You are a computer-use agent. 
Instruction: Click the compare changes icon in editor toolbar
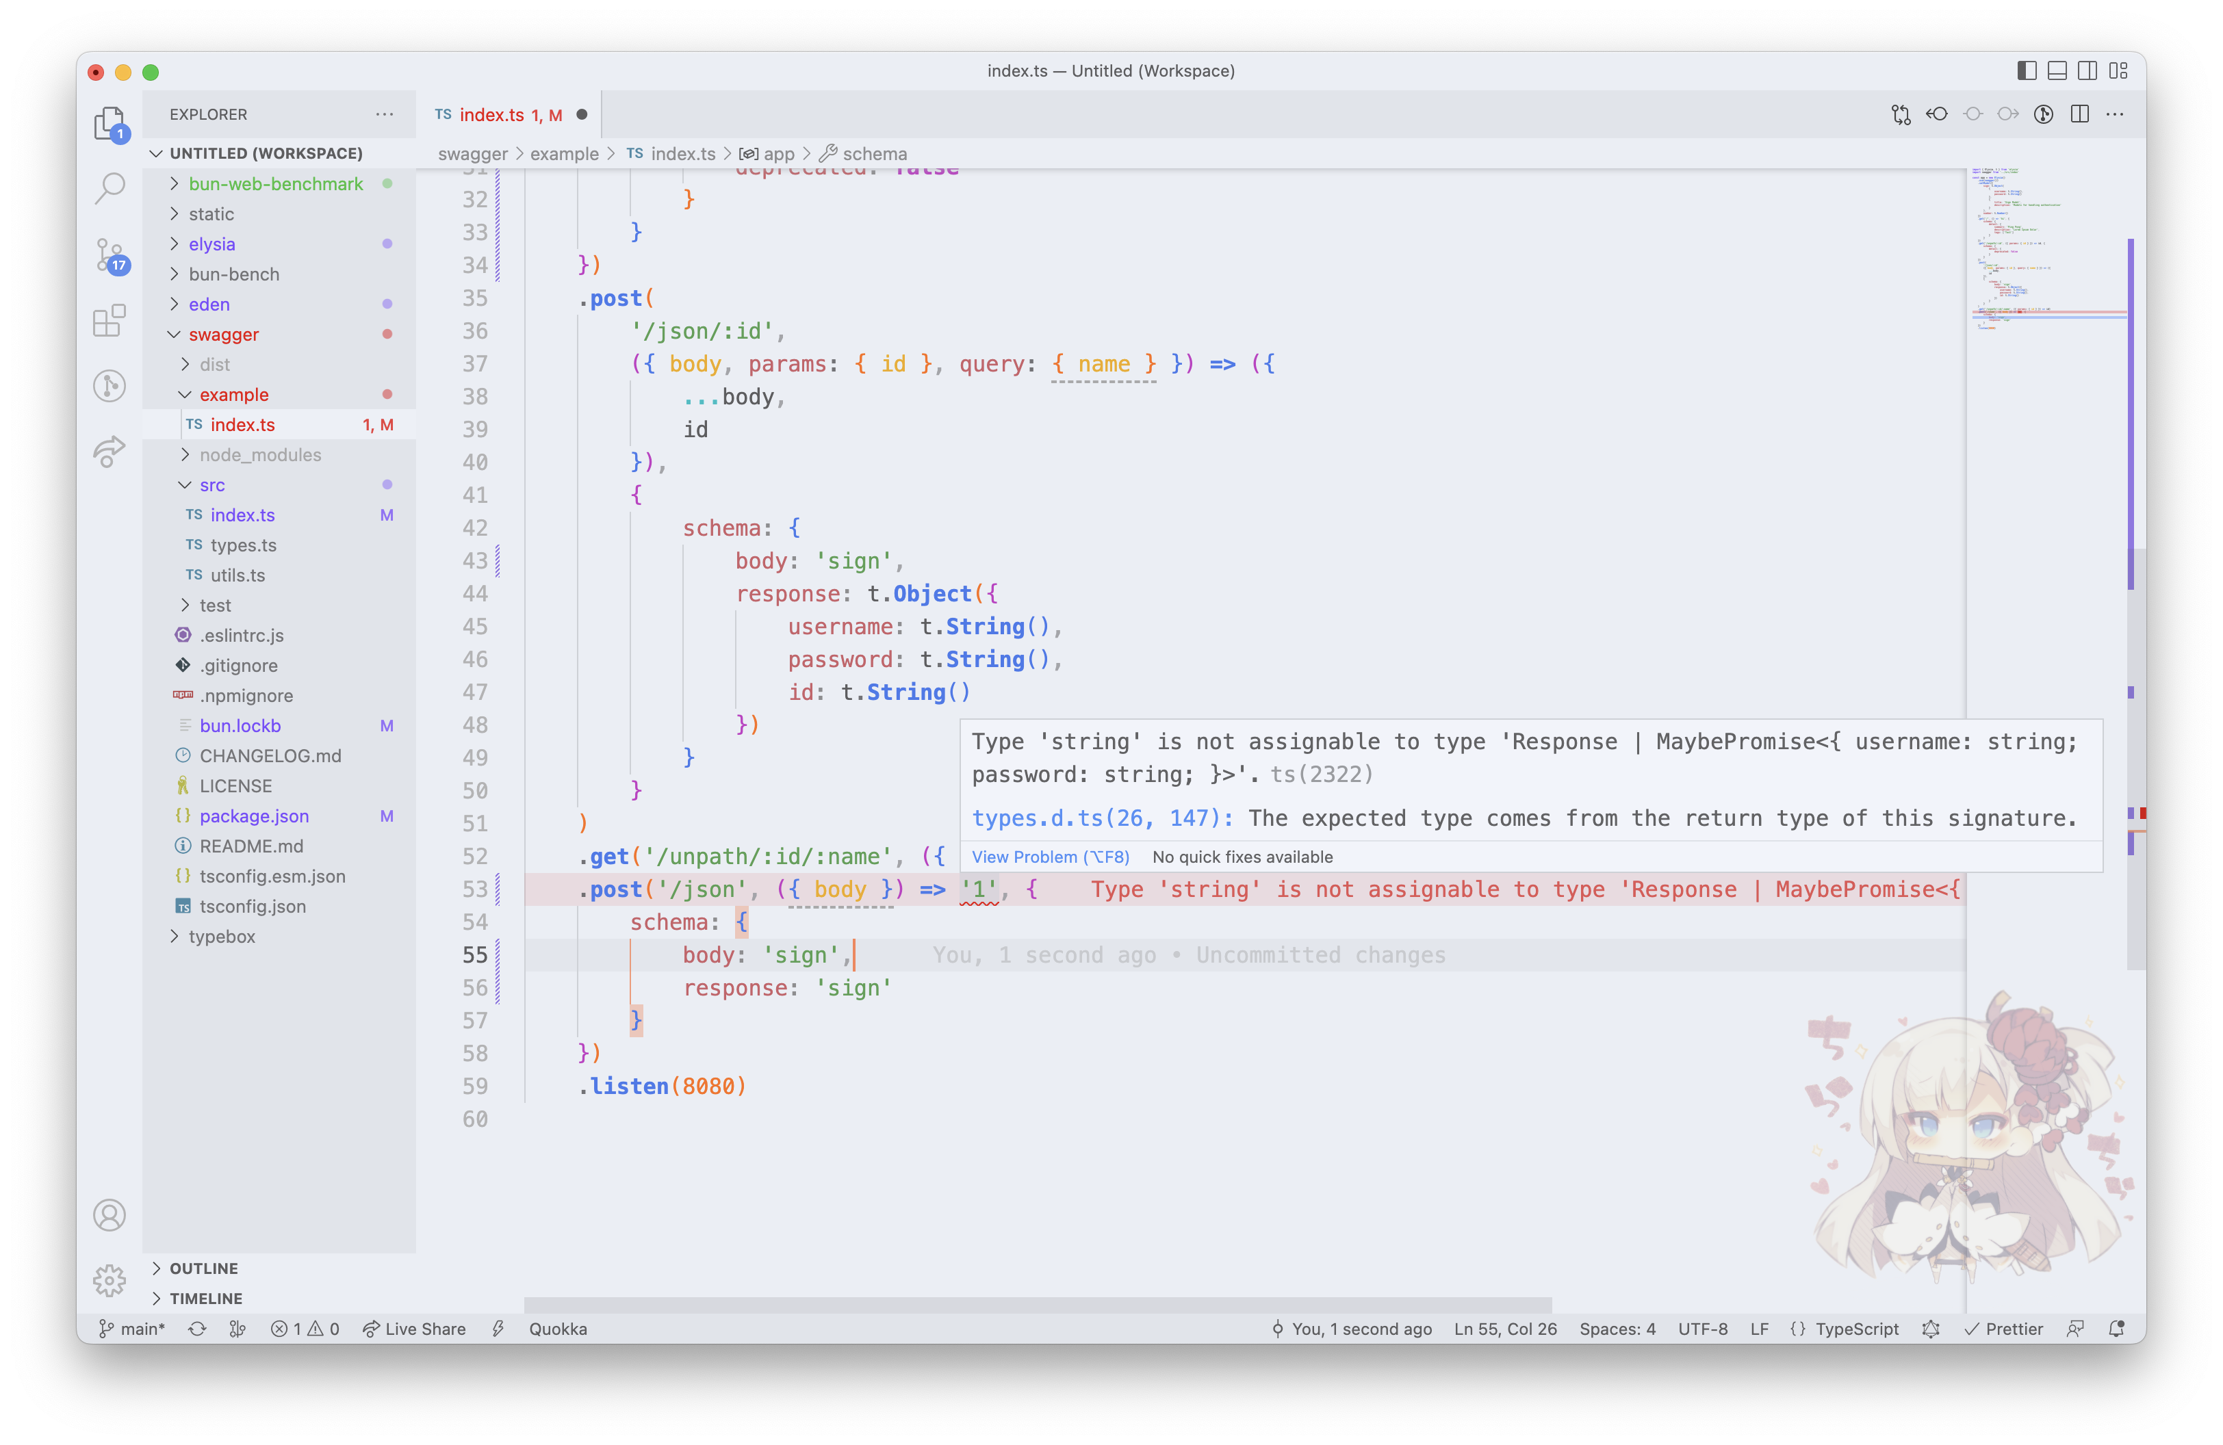1901,114
